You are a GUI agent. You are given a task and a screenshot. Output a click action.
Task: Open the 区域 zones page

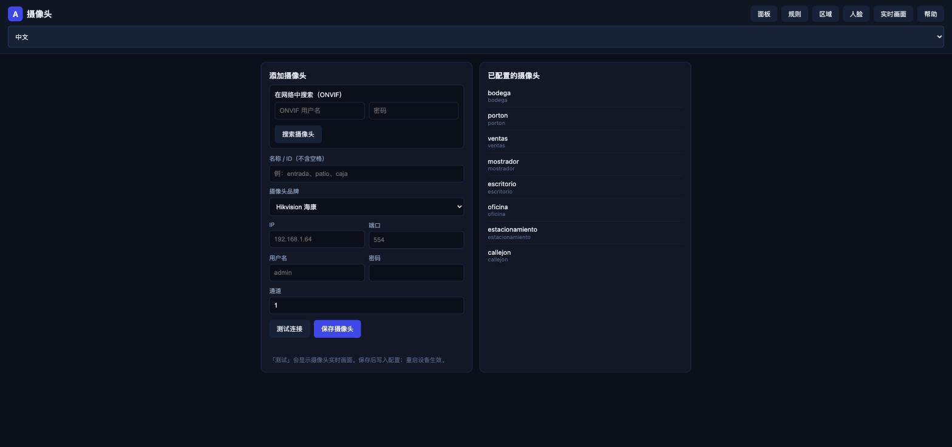826,14
